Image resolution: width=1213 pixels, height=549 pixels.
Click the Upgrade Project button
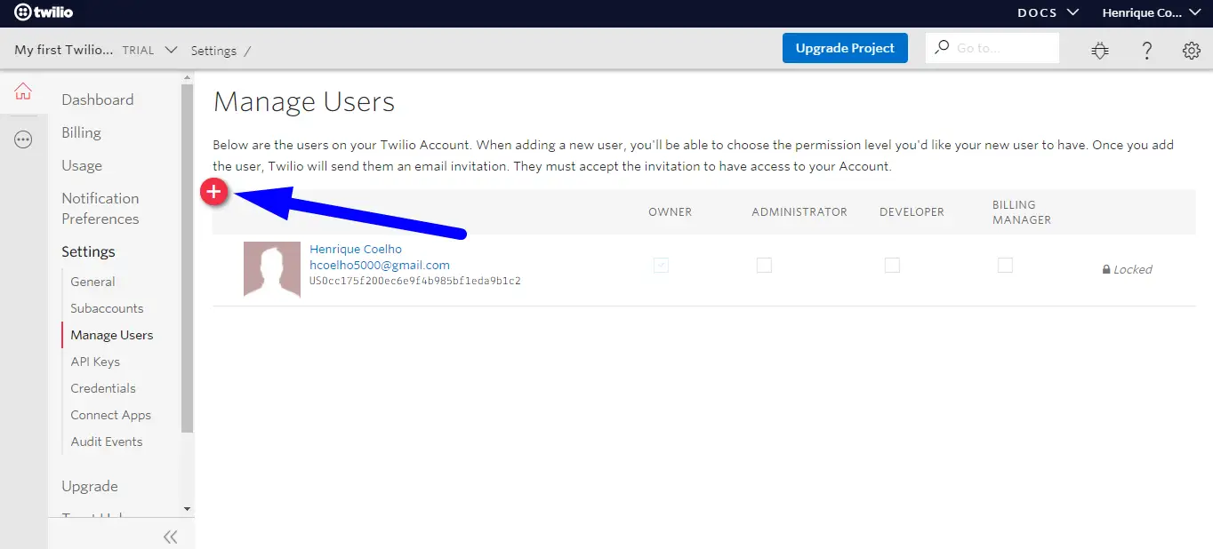click(845, 48)
